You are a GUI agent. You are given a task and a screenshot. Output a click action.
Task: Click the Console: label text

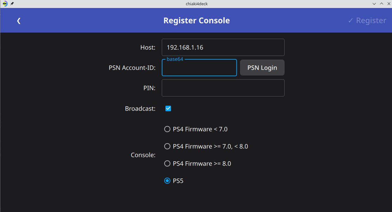143,155
